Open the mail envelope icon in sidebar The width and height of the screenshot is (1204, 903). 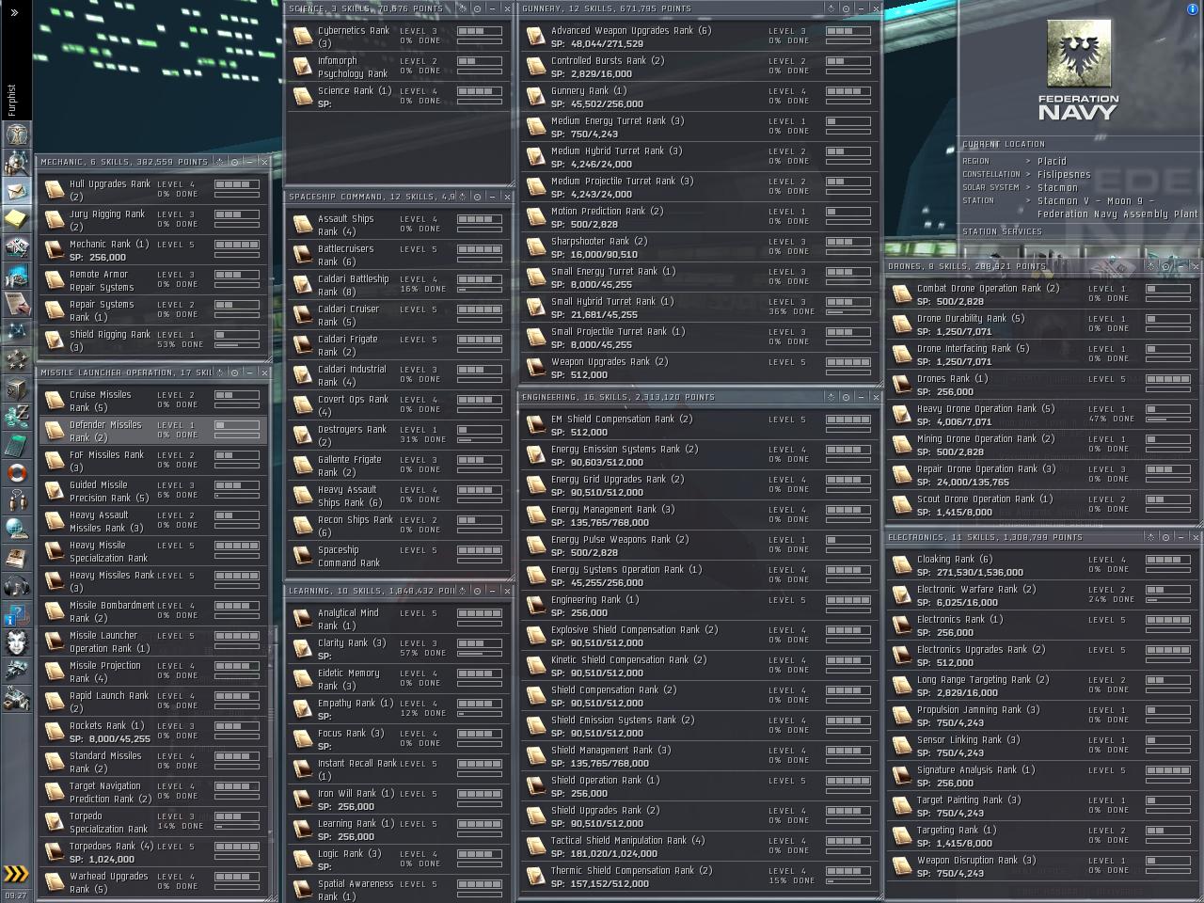[16, 190]
